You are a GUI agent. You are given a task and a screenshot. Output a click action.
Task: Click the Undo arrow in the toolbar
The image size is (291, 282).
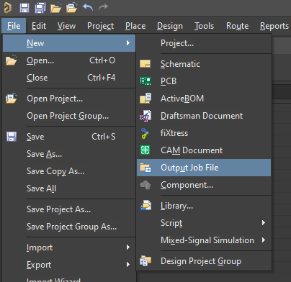point(88,7)
